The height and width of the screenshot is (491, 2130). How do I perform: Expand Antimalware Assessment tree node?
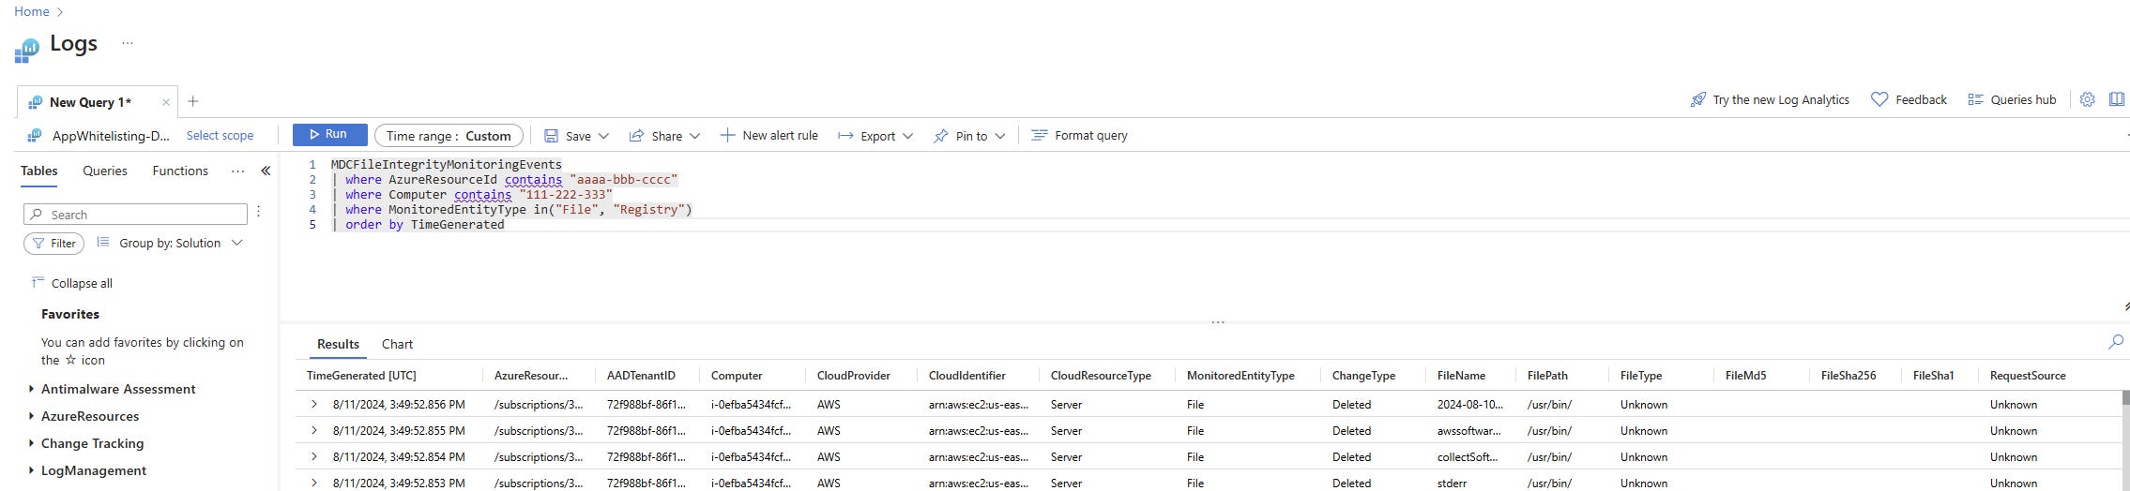[31, 389]
